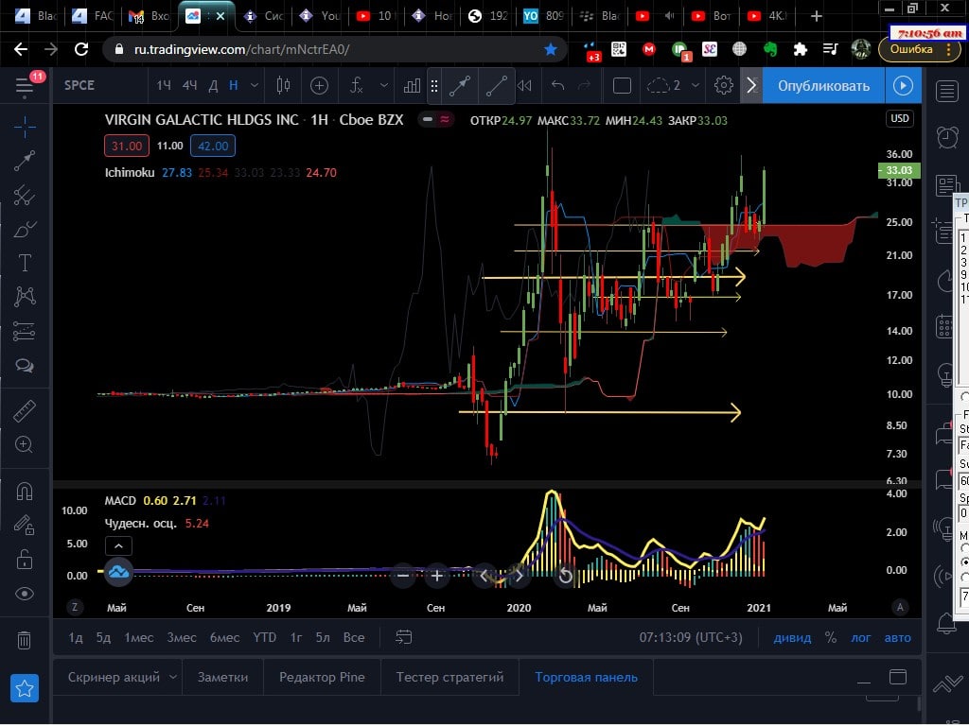Remove drawings with the trash icon
This screenshot has width=969, height=726.
(25, 640)
